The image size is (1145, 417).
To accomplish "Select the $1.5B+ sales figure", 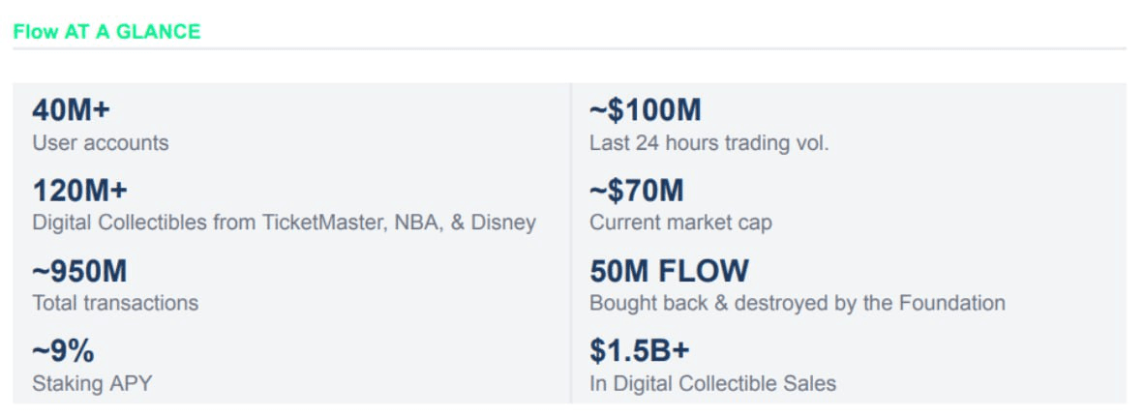I will coord(640,351).
